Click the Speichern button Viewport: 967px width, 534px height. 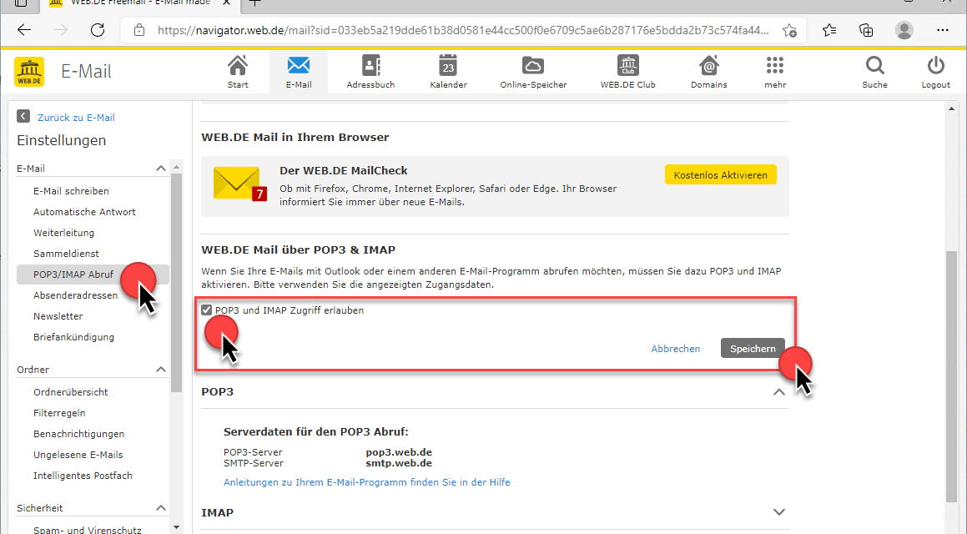coord(753,349)
